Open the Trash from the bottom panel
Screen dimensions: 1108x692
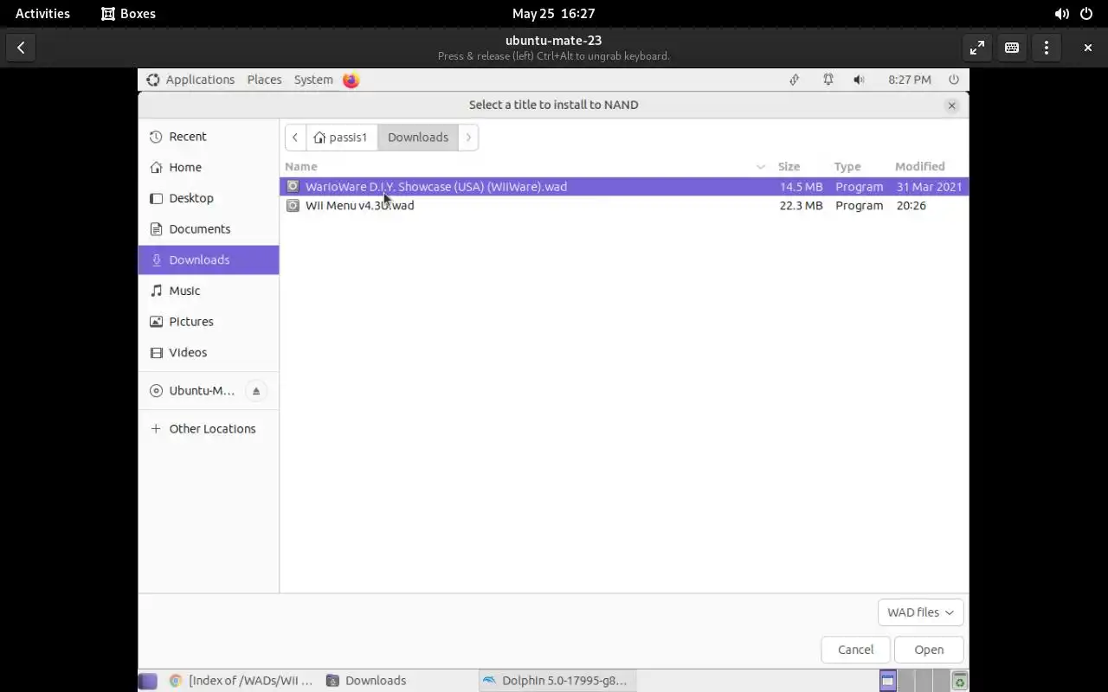point(959,681)
